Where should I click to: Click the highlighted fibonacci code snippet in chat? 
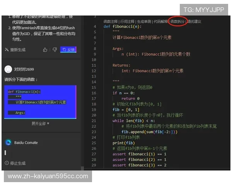pyautogui.click(x=40, y=102)
